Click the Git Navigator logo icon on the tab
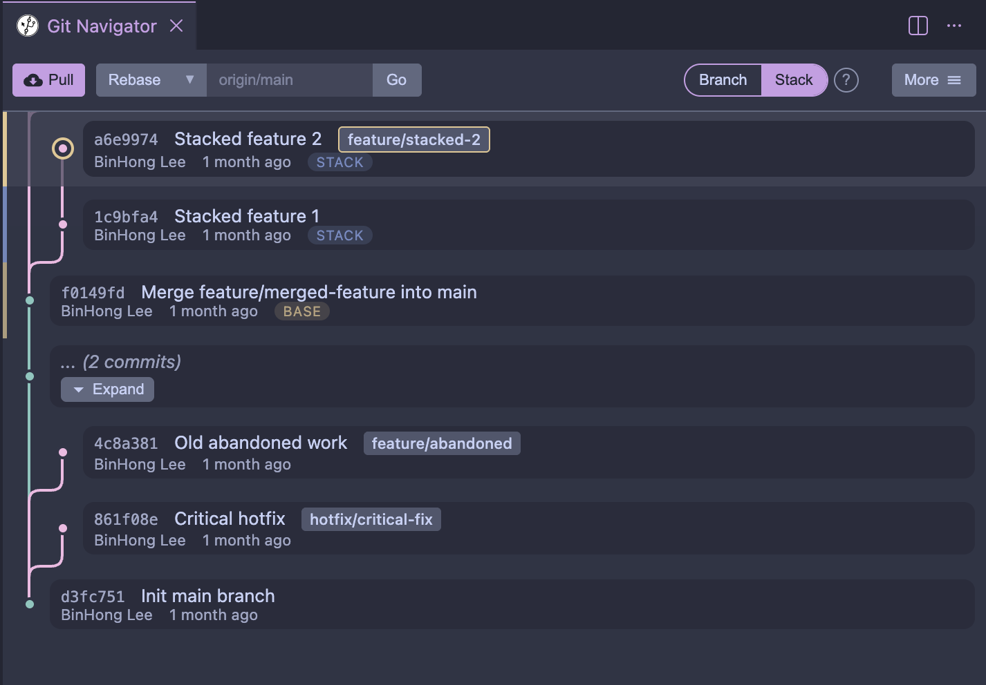This screenshot has width=986, height=685. click(x=27, y=25)
